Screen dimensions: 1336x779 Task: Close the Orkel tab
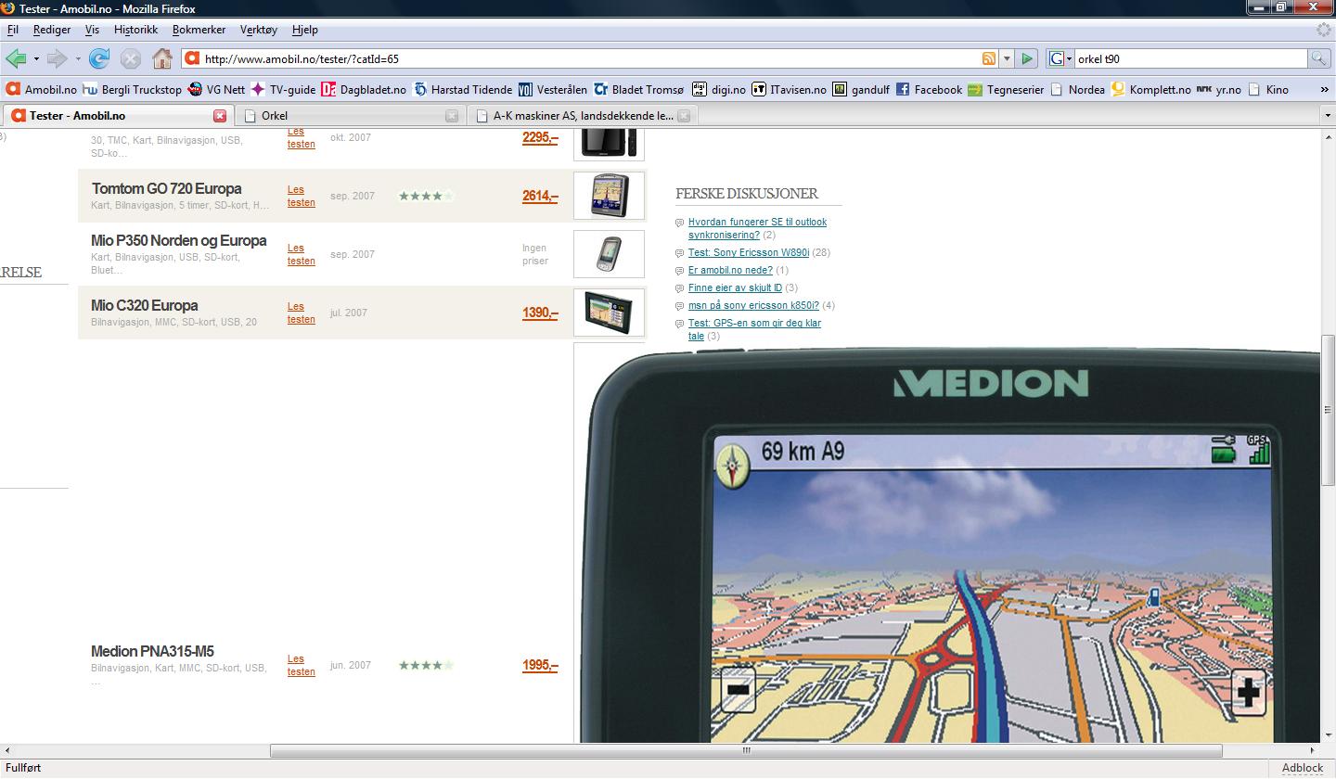pyautogui.click(x=452, y=116)
